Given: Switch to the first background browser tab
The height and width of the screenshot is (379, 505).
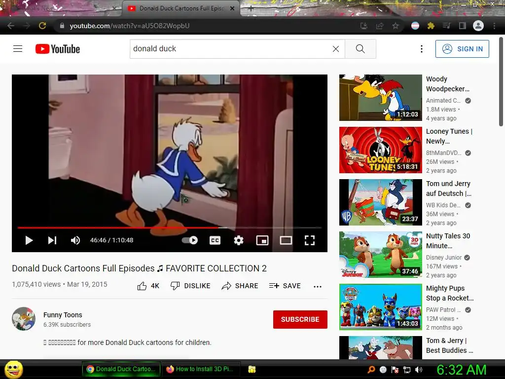Looking at the screenshot, I should point(61,8).
